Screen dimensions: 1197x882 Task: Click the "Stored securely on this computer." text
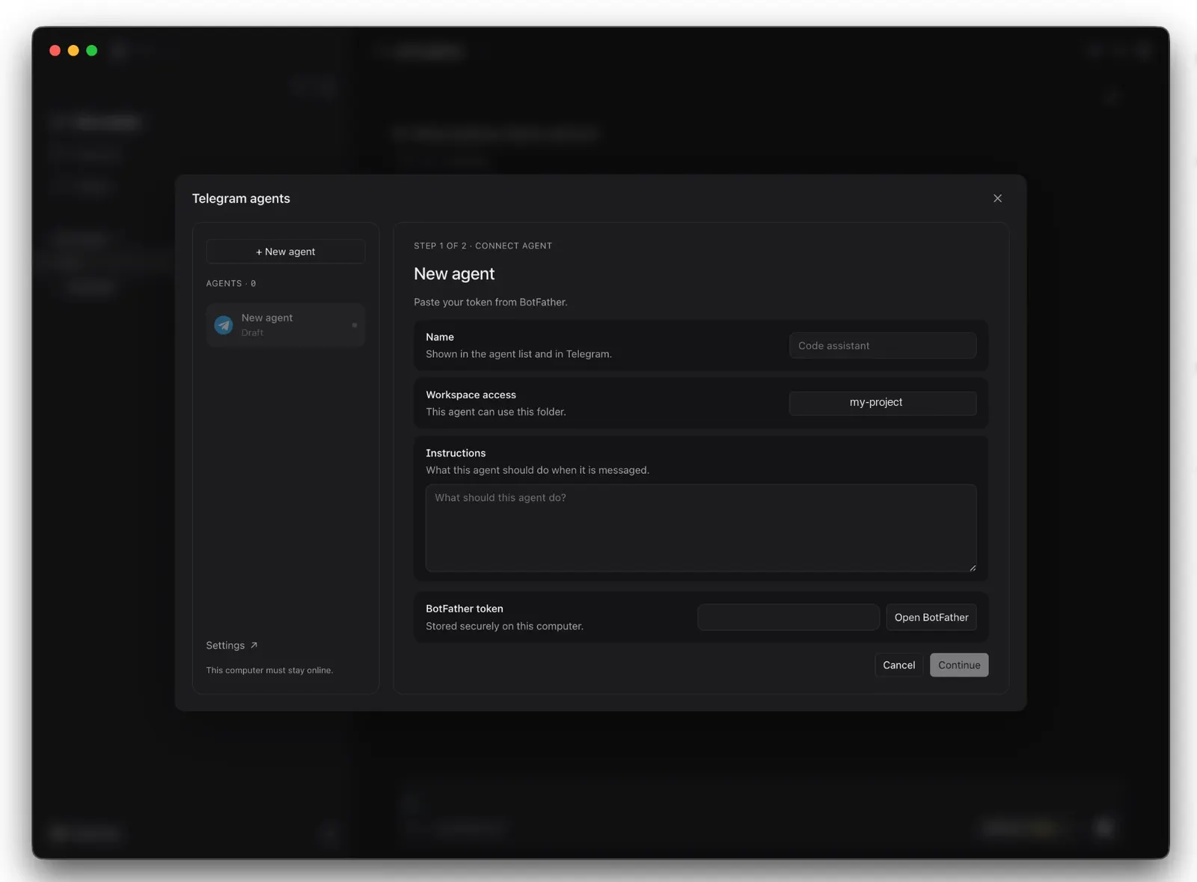(x=504, y=626)
